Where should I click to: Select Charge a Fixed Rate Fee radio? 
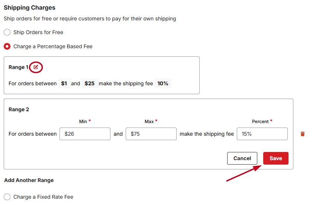(7, 197)
